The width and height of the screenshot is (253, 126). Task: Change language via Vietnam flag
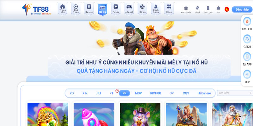227,9
